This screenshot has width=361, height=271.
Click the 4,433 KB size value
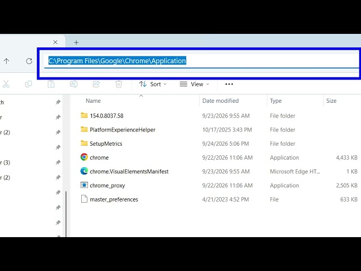click(347, 158)
